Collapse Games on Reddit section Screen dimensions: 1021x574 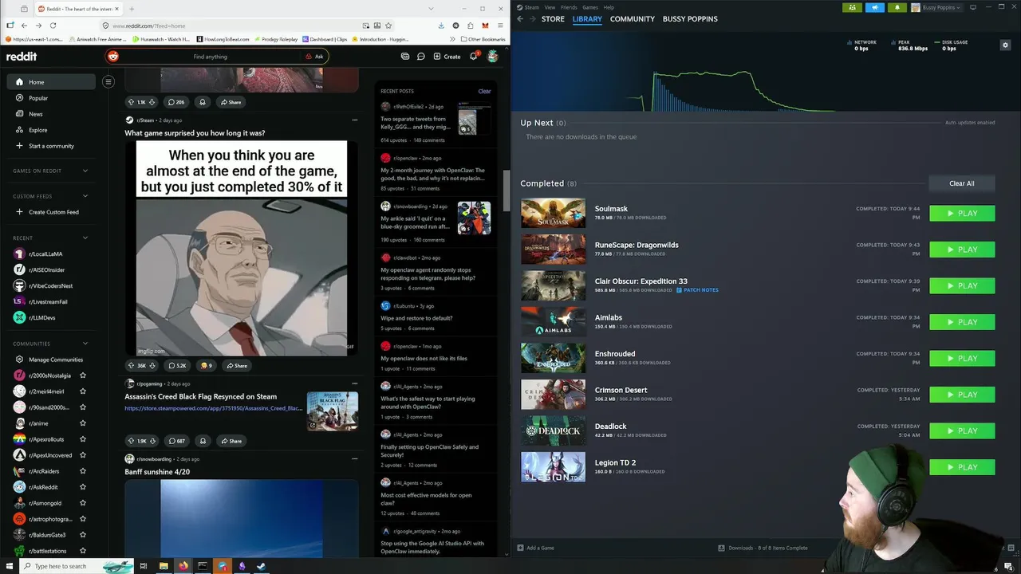(85, 171)
